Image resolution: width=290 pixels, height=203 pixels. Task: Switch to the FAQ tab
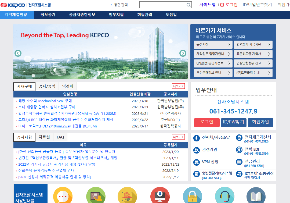click(x=60, y=137)
